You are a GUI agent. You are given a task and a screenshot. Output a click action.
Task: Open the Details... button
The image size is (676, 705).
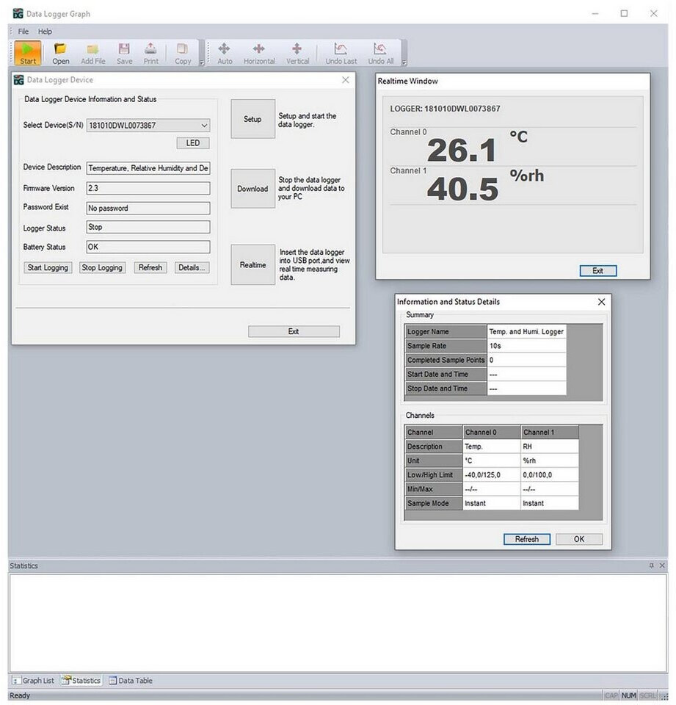pos(192,267)
